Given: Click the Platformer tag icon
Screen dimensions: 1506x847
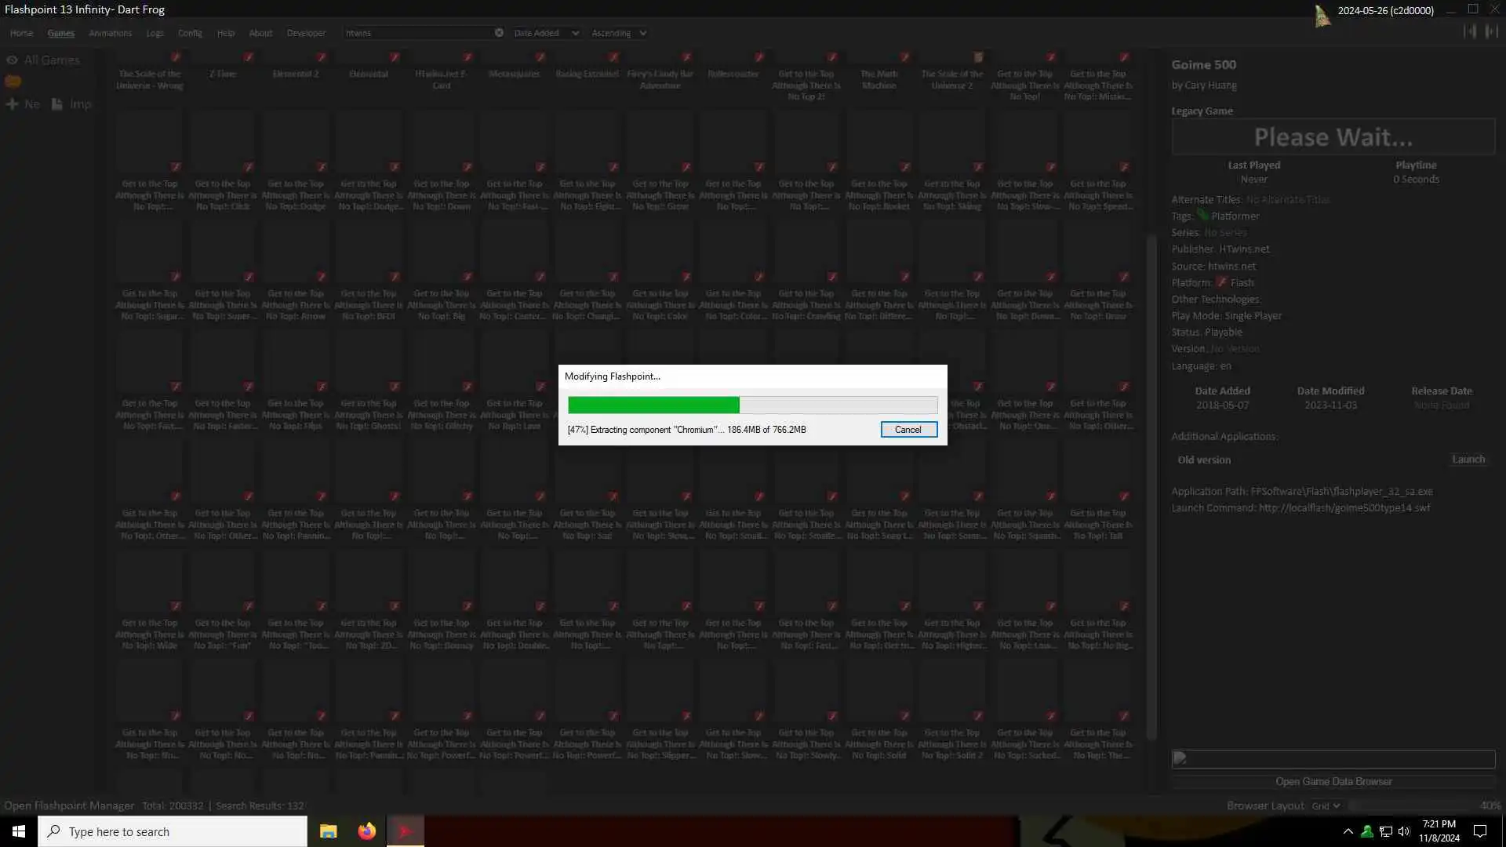Looking at the screenshot, I should [1202, 215].
